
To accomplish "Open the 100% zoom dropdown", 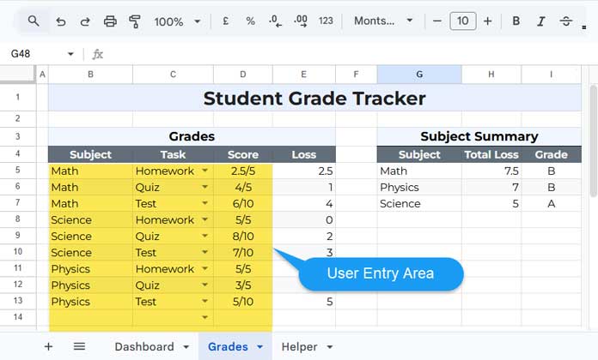I will point(177,21).
